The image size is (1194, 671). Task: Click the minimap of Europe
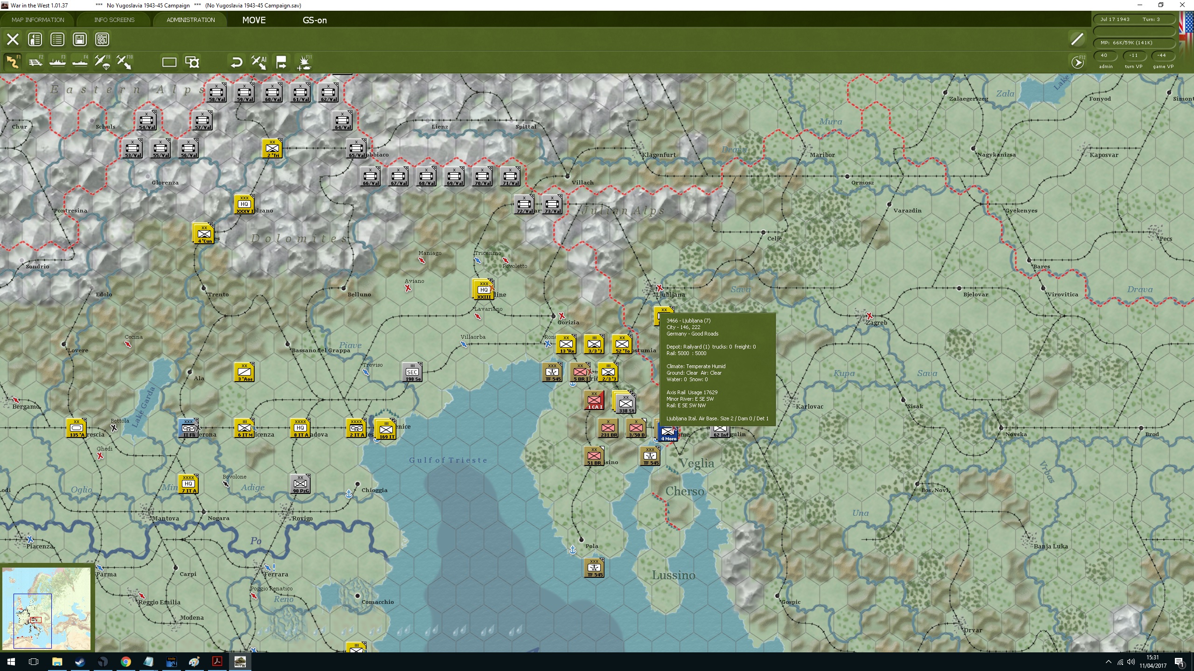(47, 608)
